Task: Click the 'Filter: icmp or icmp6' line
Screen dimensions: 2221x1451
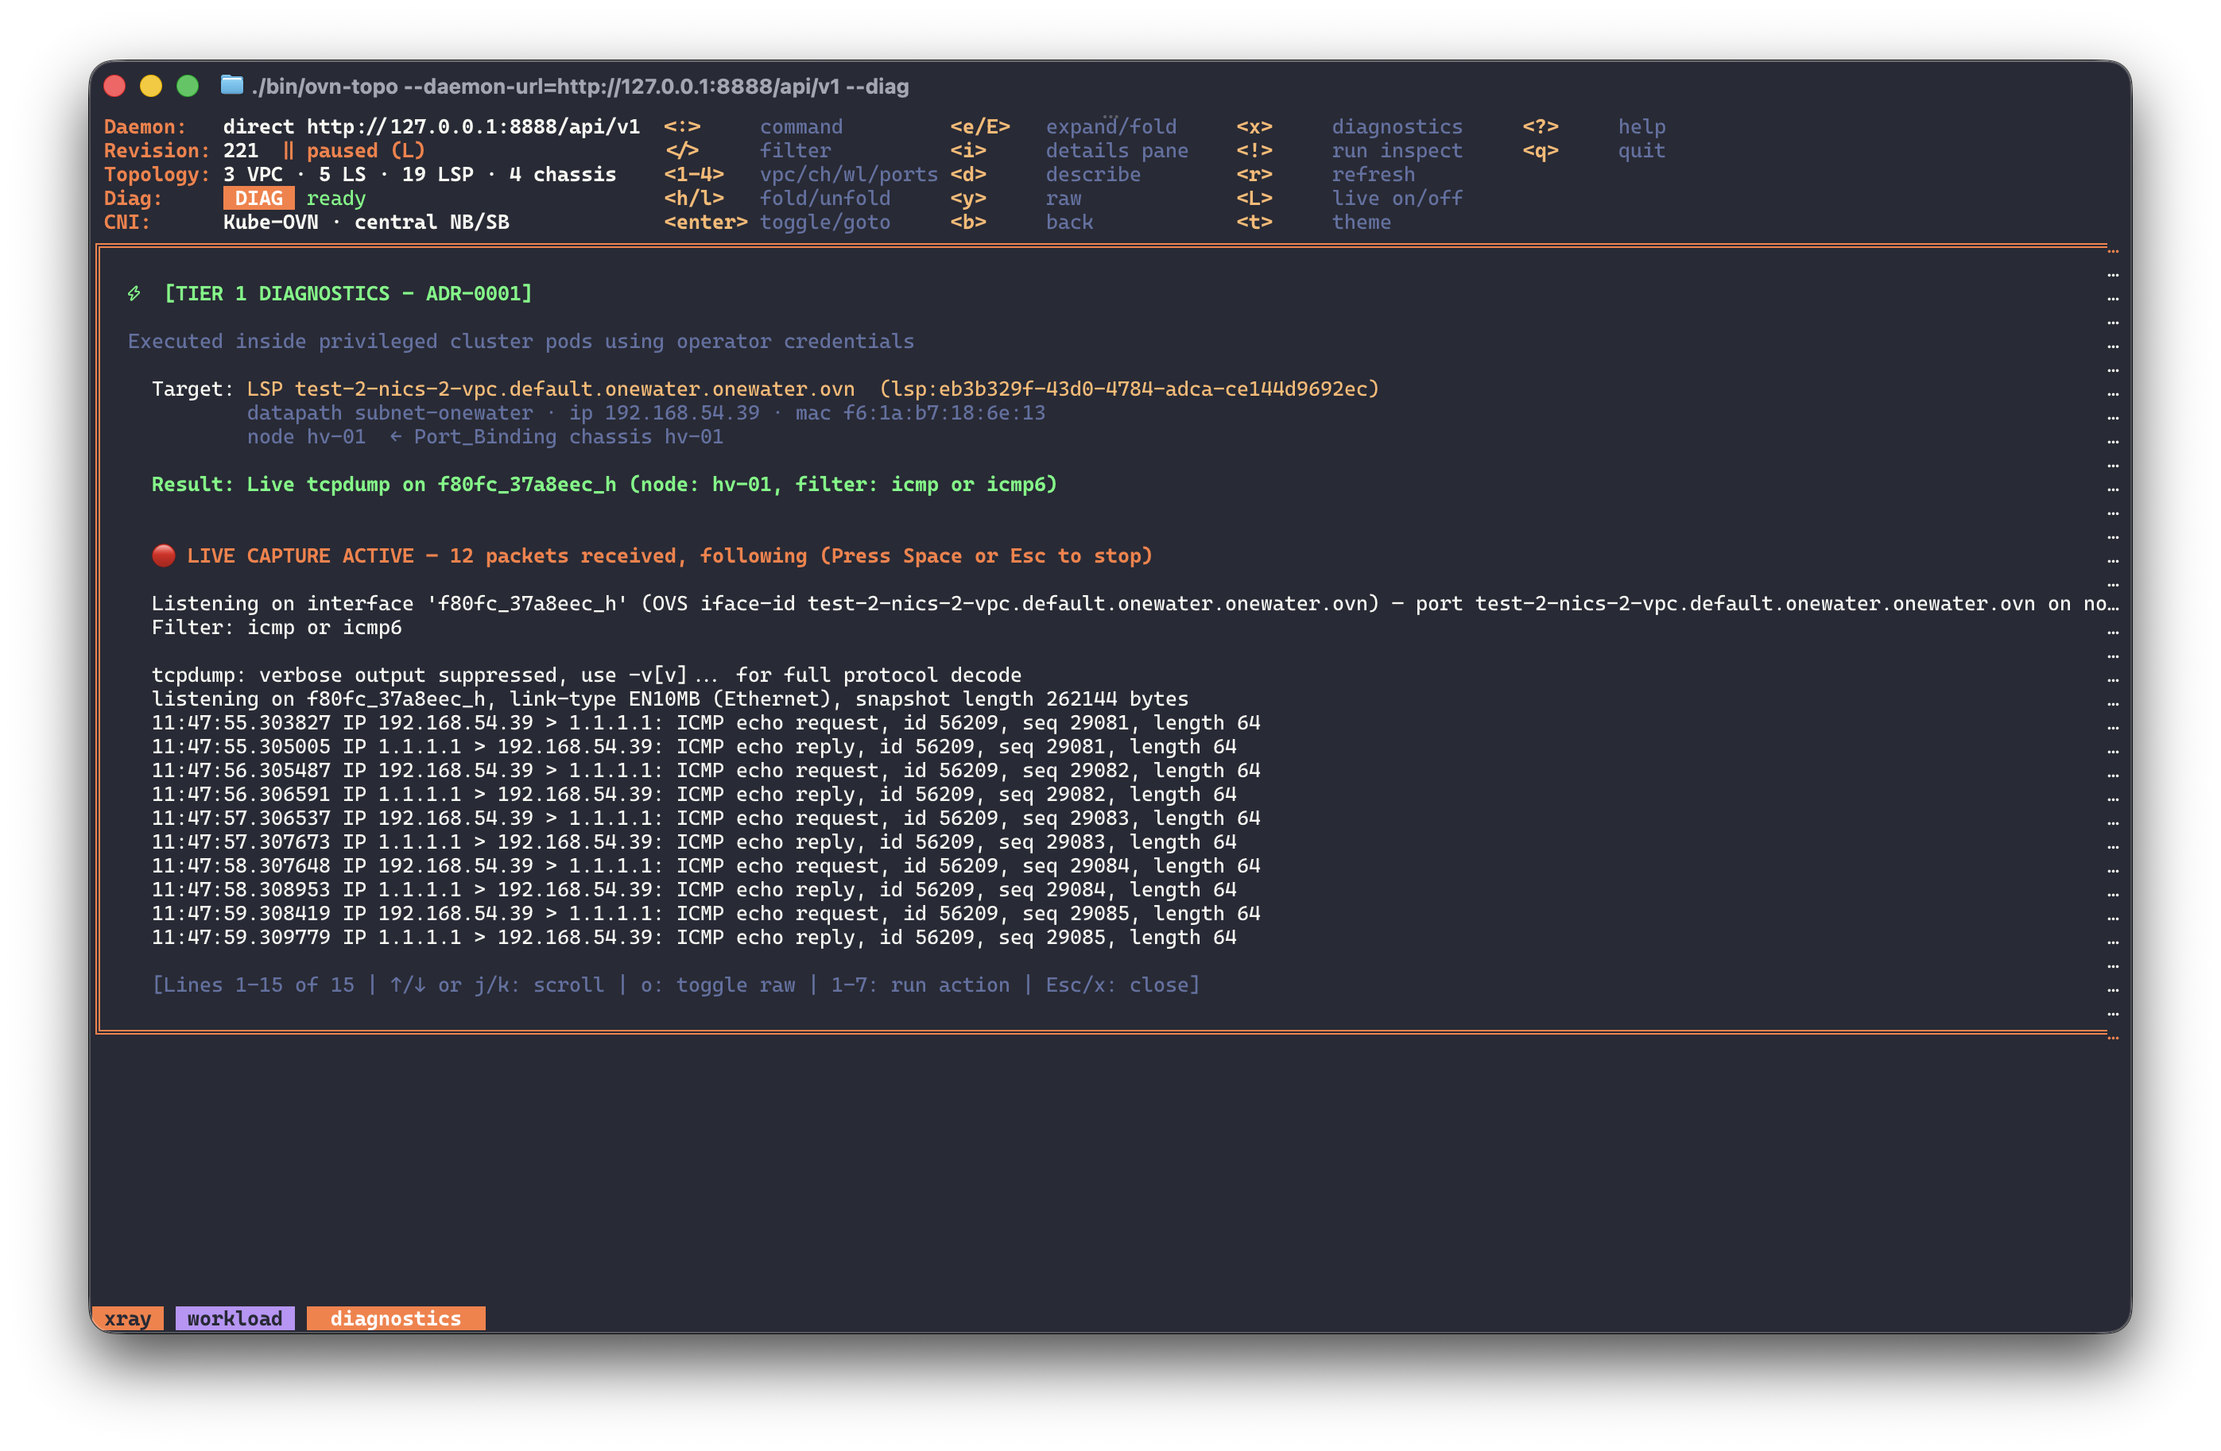Action: pyautogui.click(x=276, y=628)
